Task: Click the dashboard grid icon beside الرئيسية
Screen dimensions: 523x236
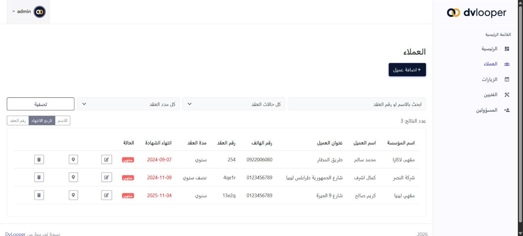Action: 507,49
